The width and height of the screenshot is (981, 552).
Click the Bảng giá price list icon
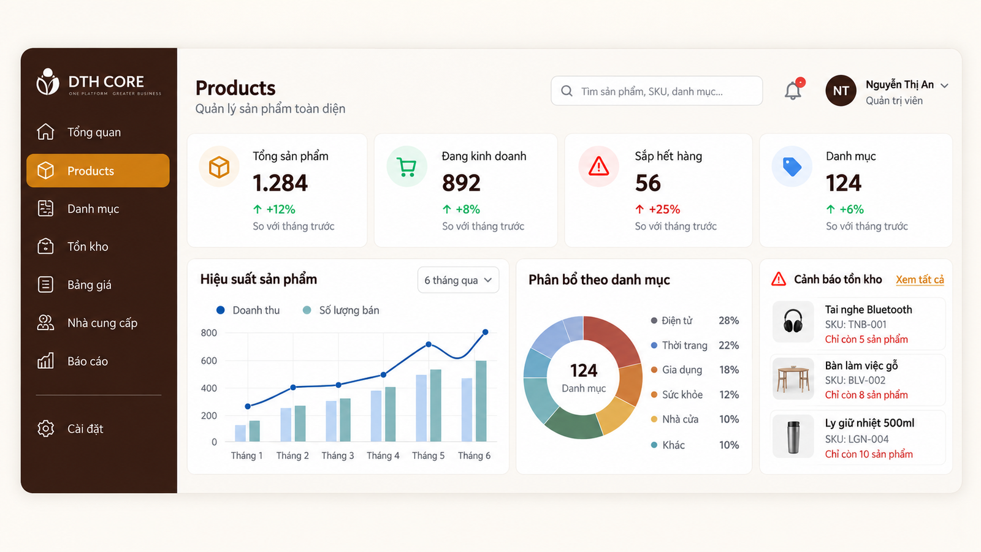(x=45, y=284)
